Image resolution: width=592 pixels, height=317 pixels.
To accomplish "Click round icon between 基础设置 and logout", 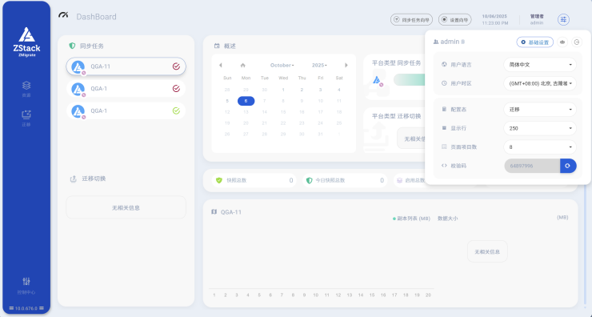I will point(562,42).
